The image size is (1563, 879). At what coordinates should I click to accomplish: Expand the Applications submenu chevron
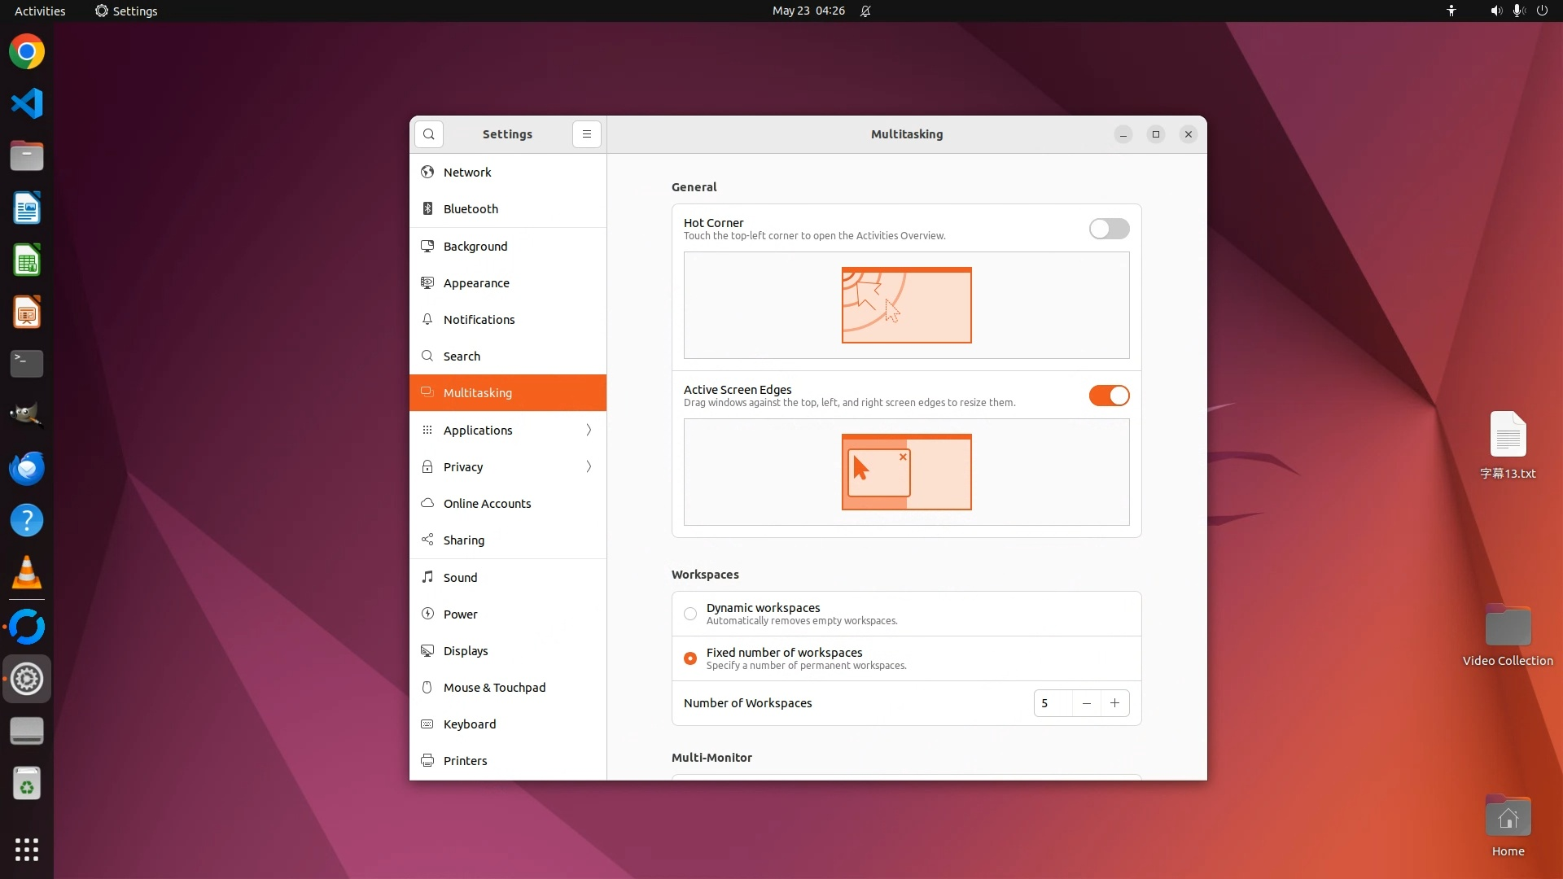pyautogui.click(x=589, y=430)
